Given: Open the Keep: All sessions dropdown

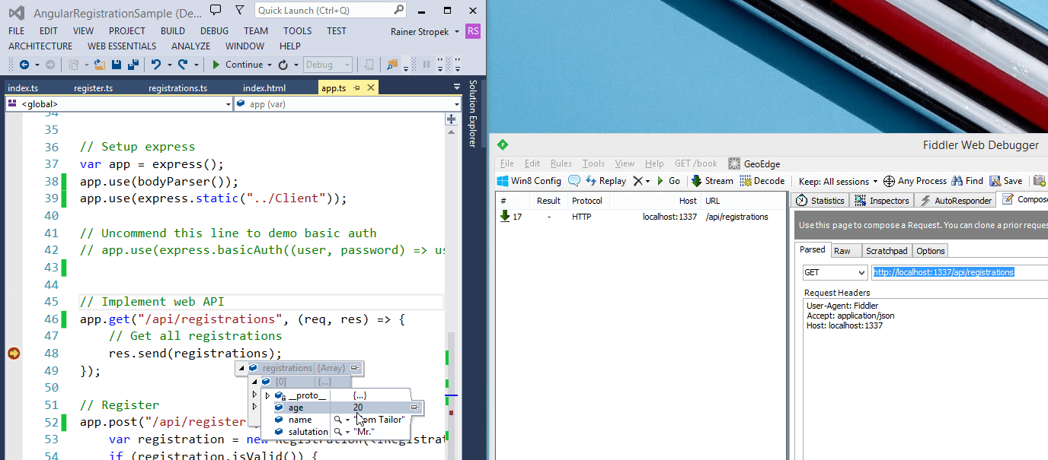Looking at the screenshot, I should [x=838, y=181].
